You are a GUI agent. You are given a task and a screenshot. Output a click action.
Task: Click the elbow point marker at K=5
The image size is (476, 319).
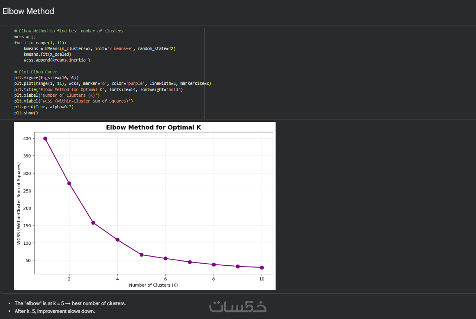tap(142, 255)
